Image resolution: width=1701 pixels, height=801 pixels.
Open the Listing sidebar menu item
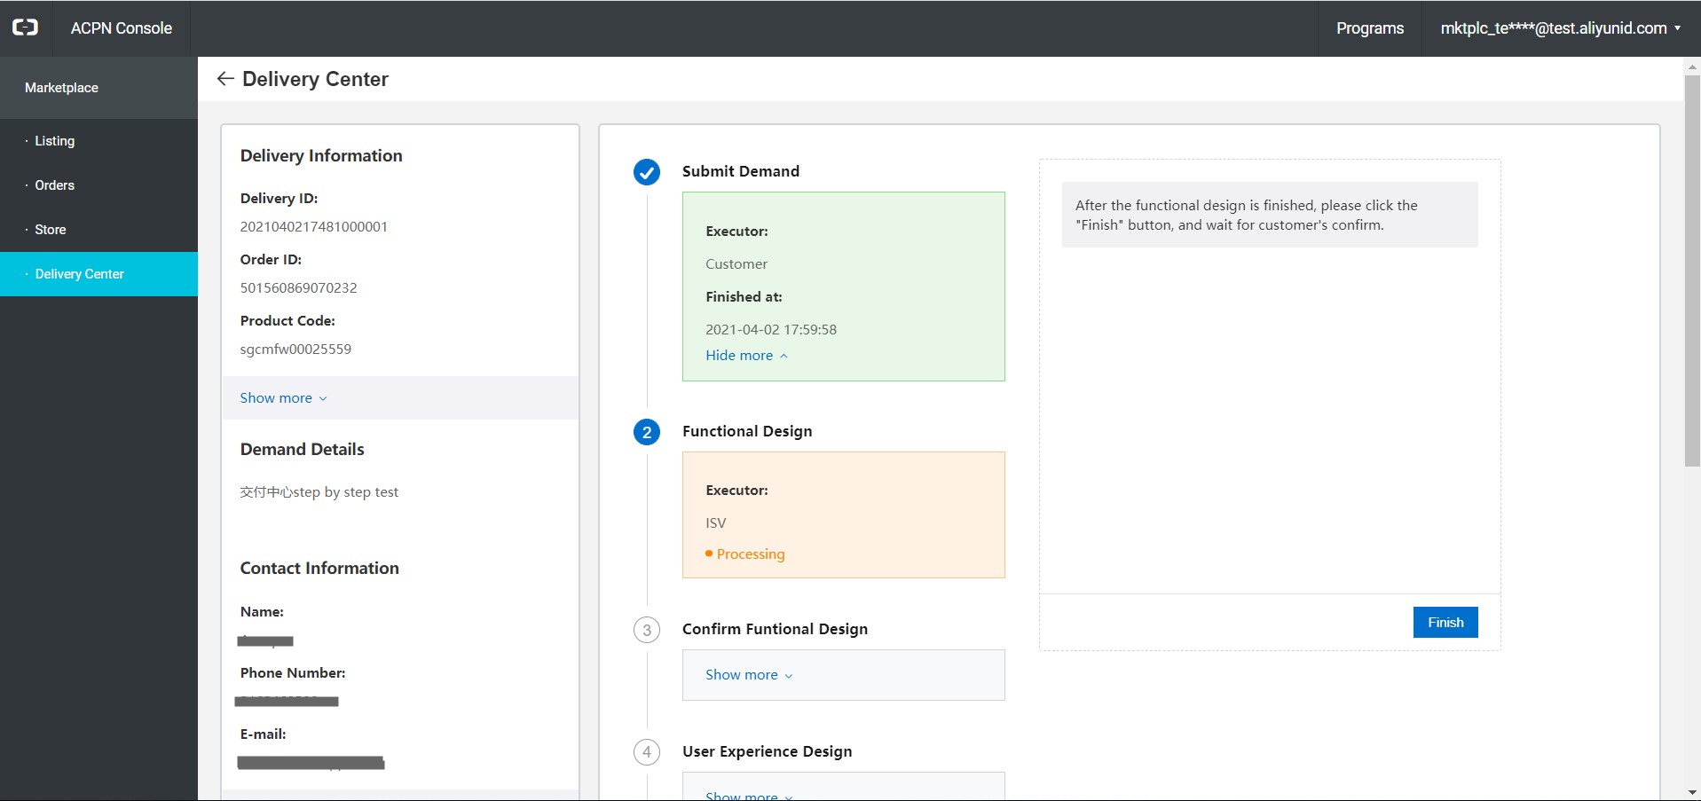pos(55,141)
